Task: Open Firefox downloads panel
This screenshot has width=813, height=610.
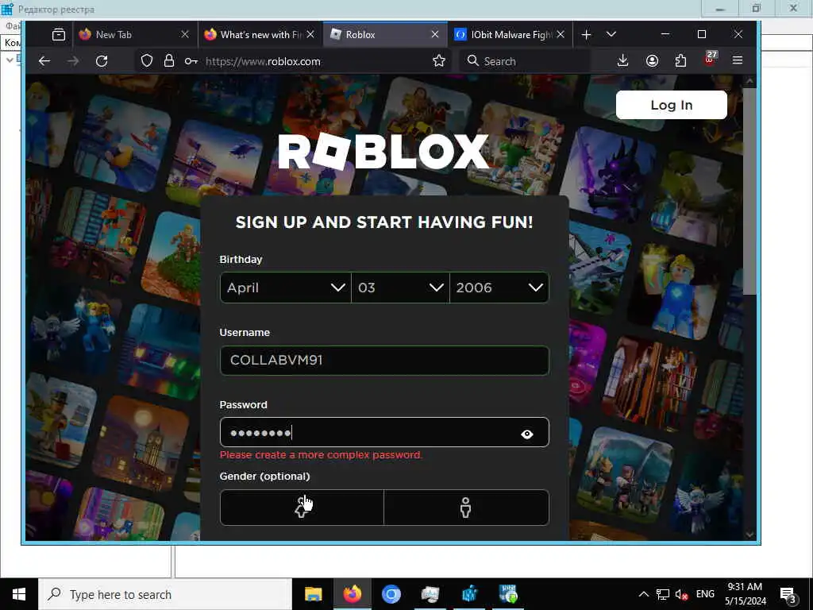Action: (622, 60)
